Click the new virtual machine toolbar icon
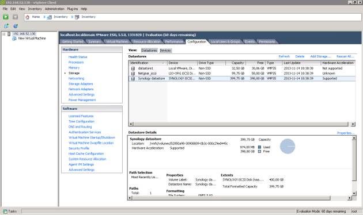Viewport: 363px width, 215px height. [6, 26]
